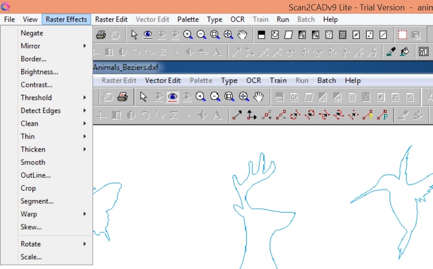Expand the Warp submenu
The image size is (433, 269).
[53, 214]
